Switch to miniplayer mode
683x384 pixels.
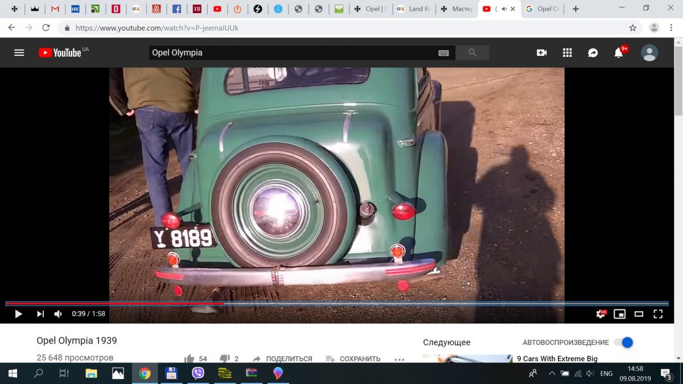point(620,313)
